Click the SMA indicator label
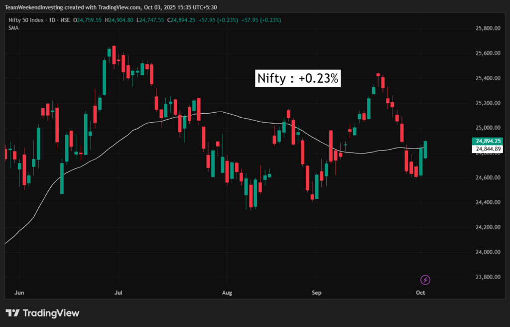 [13, 28]
